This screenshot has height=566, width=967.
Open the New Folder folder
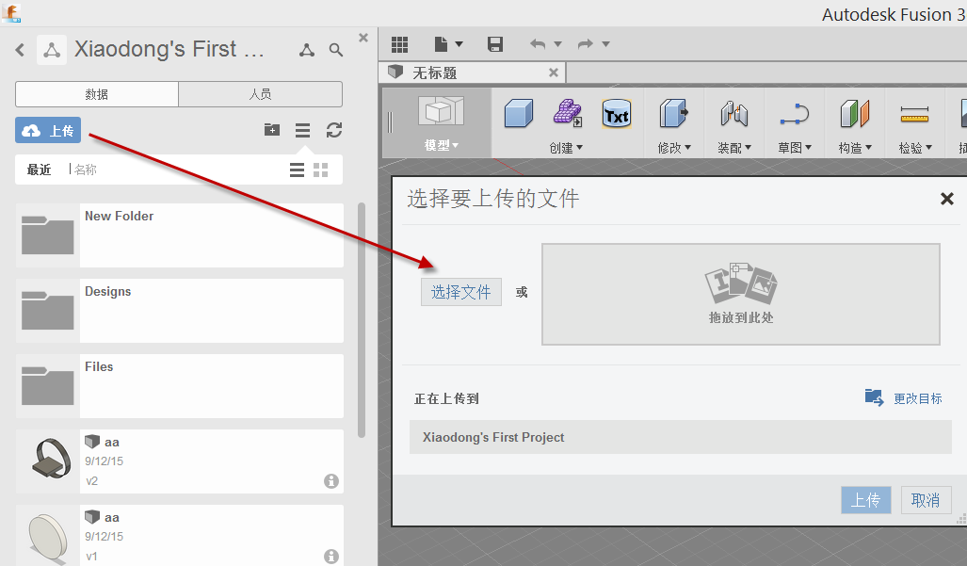click(180, 235)
